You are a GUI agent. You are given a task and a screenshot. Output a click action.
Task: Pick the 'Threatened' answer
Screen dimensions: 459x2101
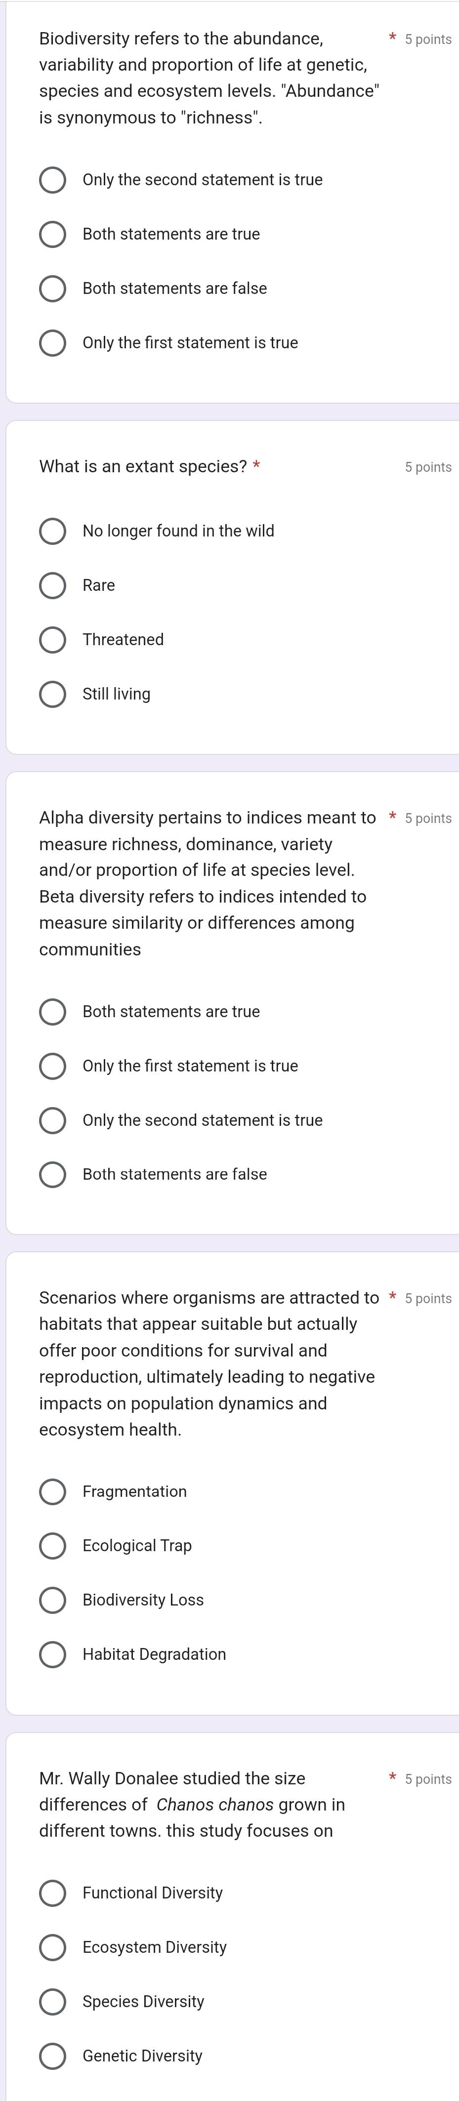pyautogui.click(x=53, y=640)
